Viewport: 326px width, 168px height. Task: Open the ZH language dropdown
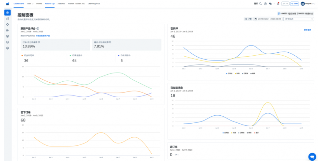coord(285,4)
